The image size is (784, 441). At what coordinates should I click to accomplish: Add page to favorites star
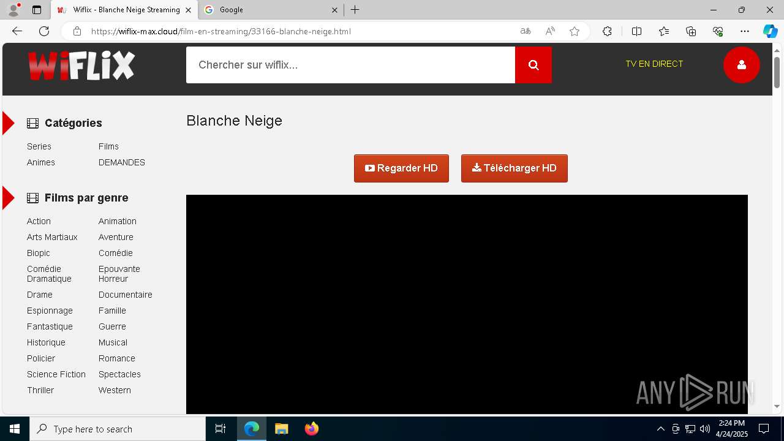(x=575, y=31)
